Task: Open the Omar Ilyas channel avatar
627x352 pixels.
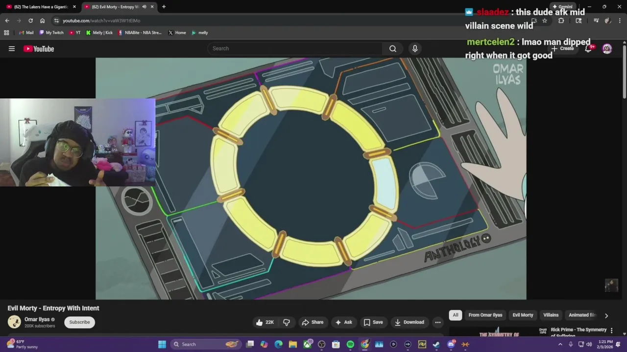Action: click(14, 322)
